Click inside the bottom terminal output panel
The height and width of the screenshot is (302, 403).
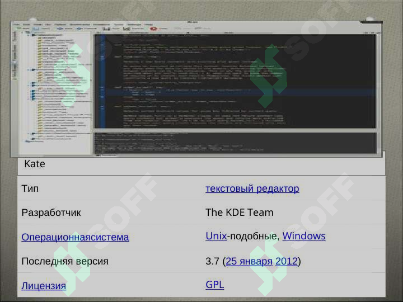pyautogui.click(x=235, y=143)
